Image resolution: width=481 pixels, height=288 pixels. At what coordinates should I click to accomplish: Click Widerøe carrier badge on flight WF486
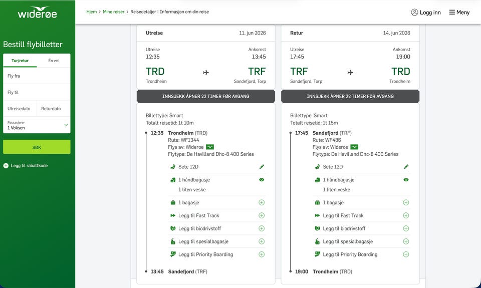coord(354,147)
